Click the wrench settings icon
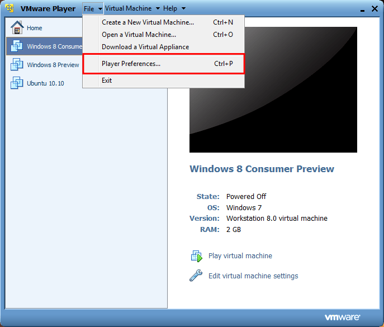Image resolution: width=384 pixels, height=327 pixels. click(196, 276)
